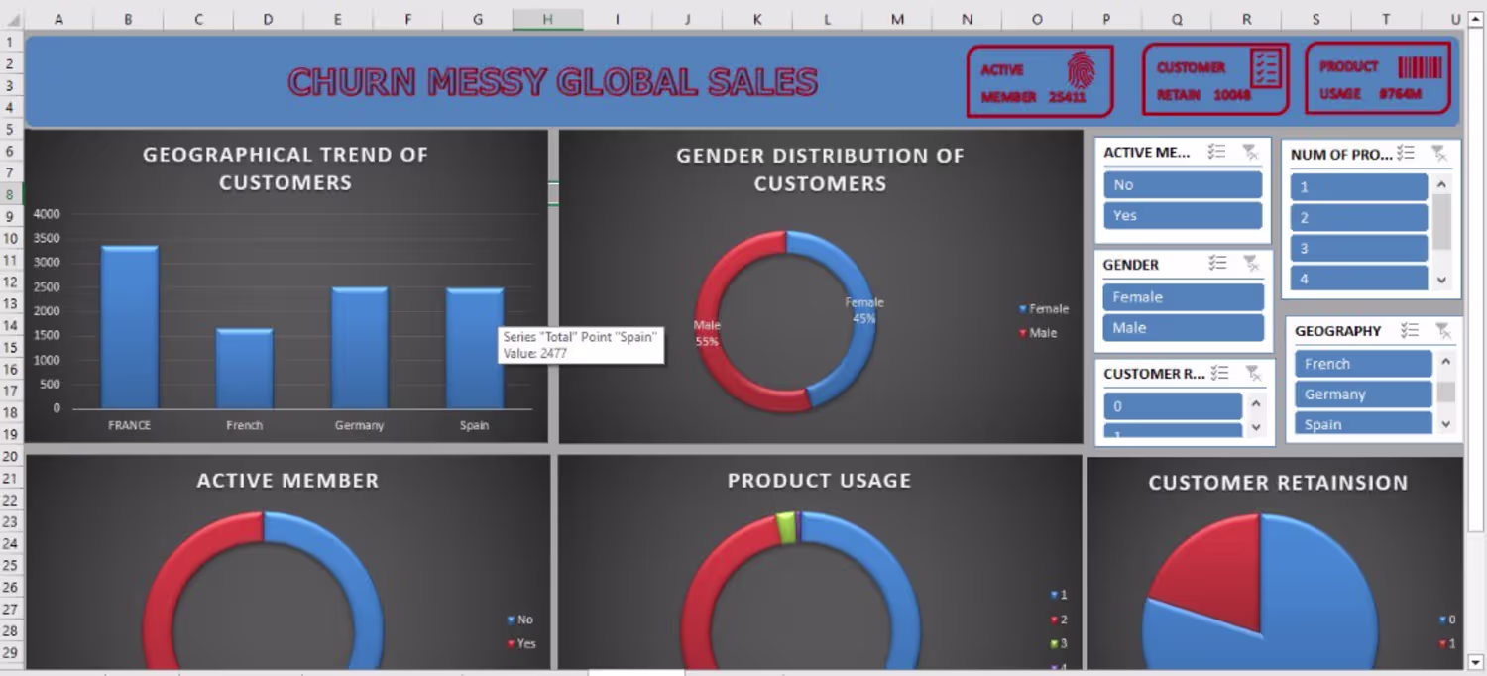Image resolution: width=1487 pixels, height=676 pixels.
Task: Enable multi-select on the Num of Pro... slicer
Action: tap(1406, 153)
